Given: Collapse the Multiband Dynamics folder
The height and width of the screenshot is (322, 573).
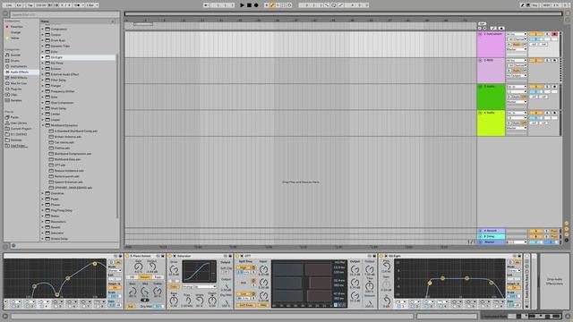Looking at the screenshot, I should click(42, 125).
